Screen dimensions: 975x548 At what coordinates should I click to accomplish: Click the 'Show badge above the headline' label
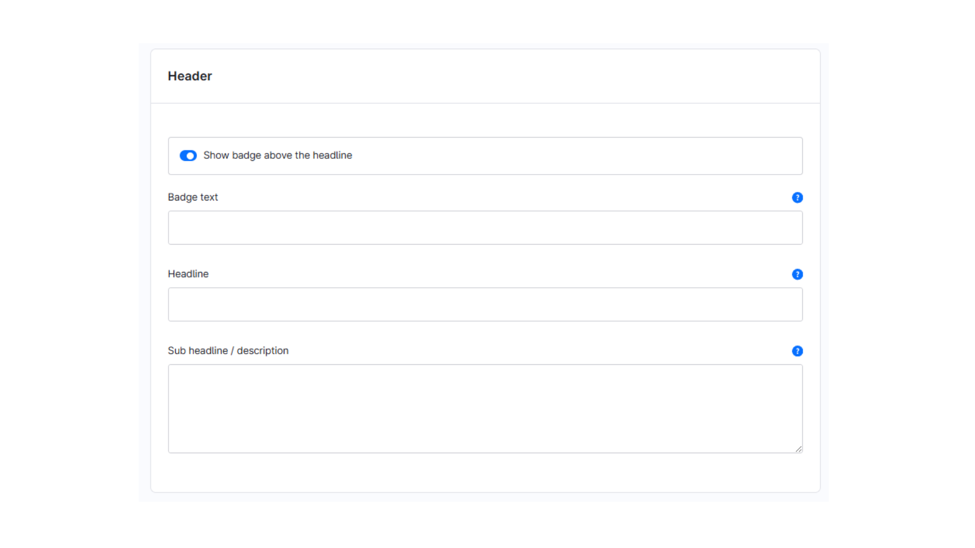click(x=278, y=155)
